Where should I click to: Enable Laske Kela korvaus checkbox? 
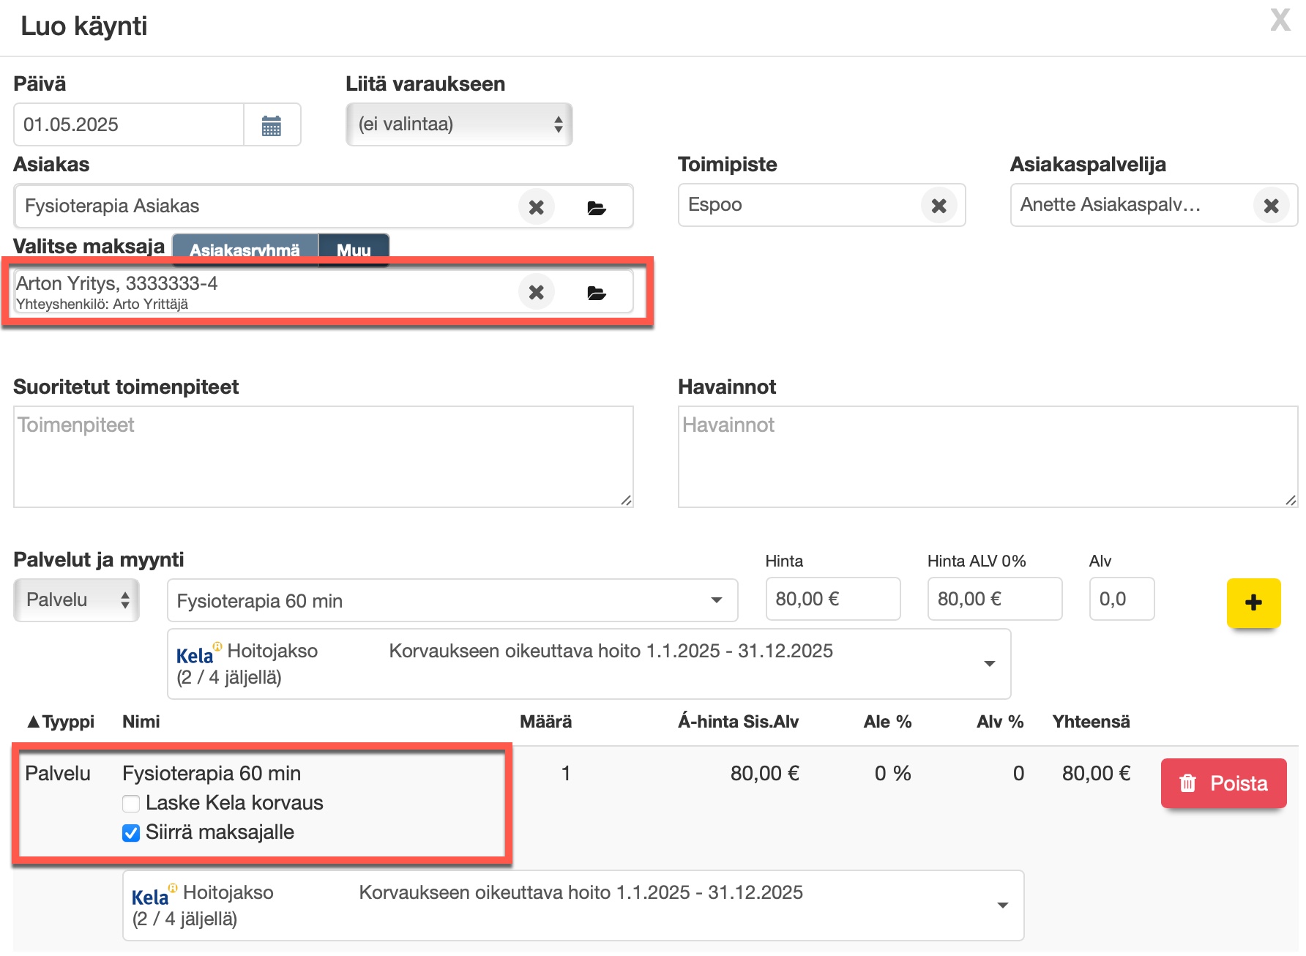tap(131, 804)
